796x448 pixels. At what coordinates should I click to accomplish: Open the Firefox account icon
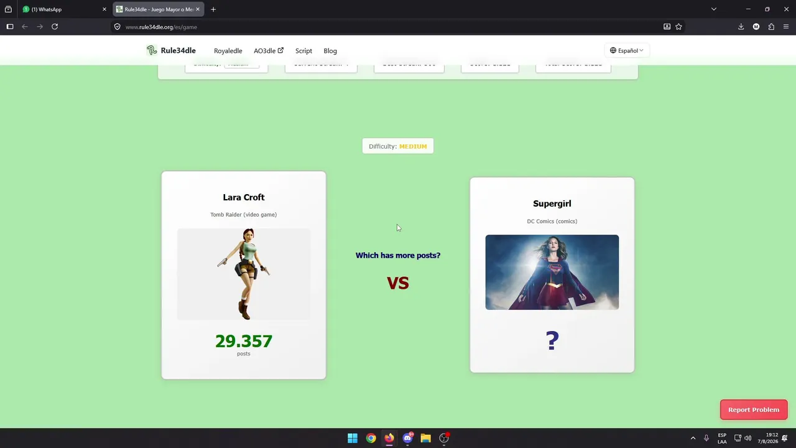(756, 27)
